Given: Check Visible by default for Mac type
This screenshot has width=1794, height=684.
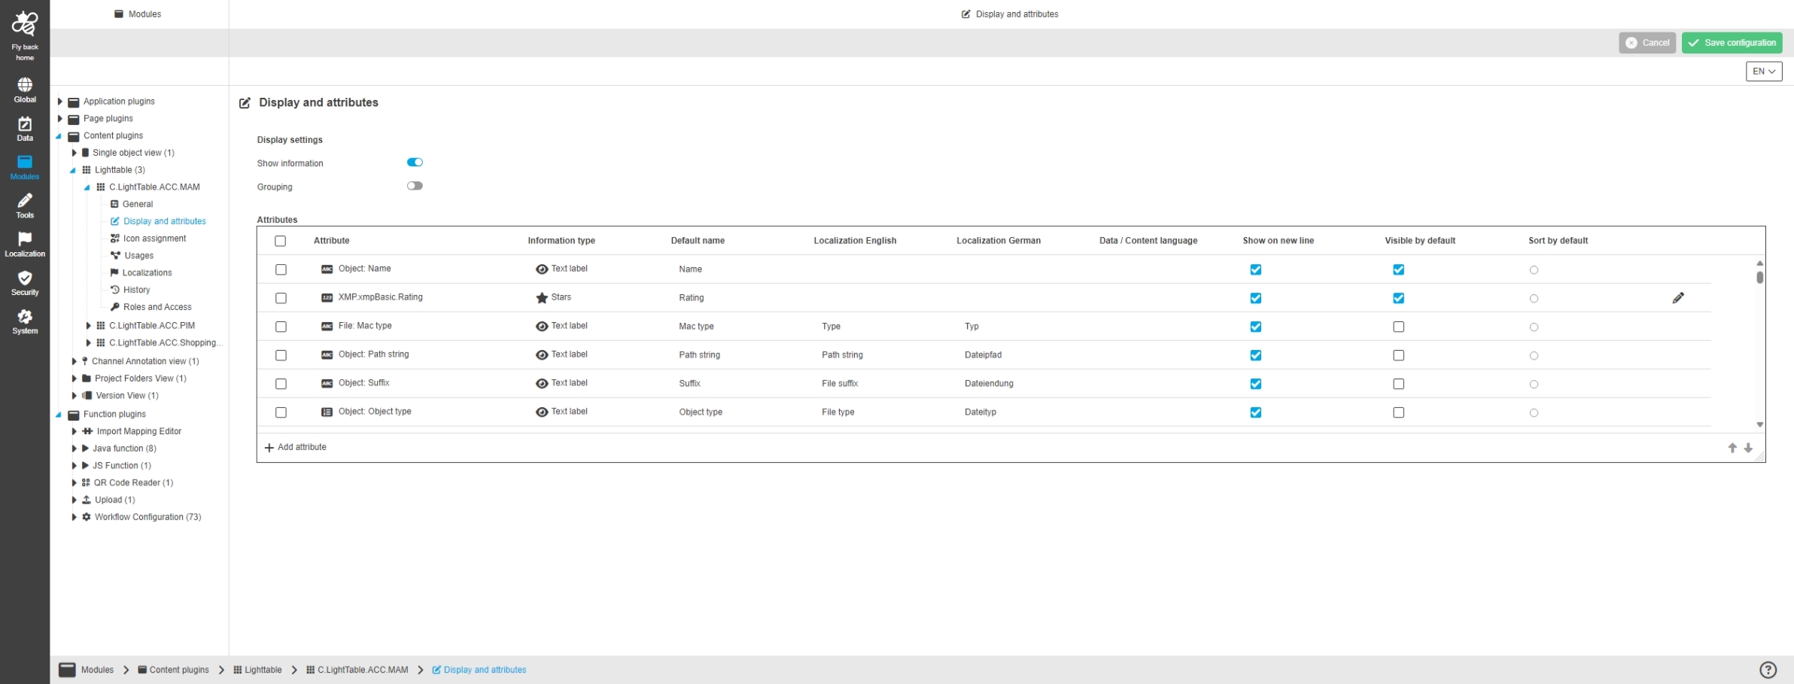Looking at the screenshot, I should point(1398,327).
